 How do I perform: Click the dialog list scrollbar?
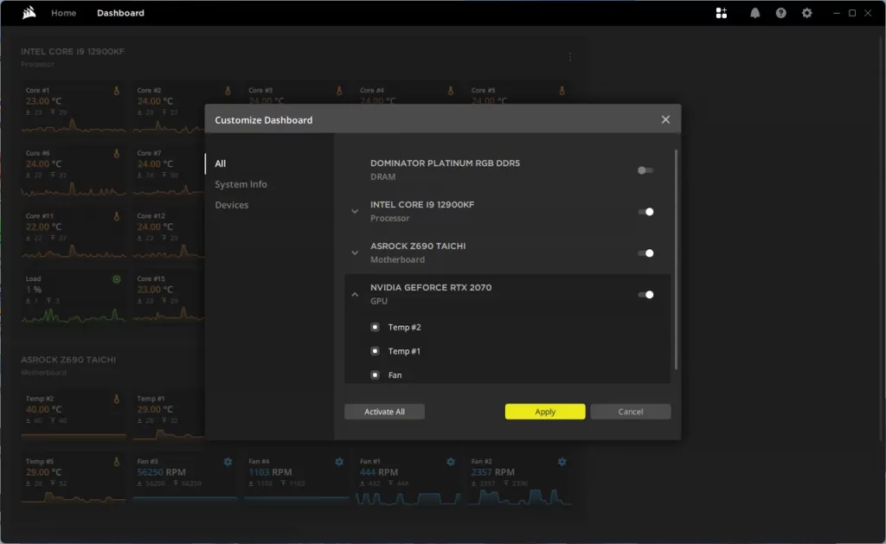[676, 259]
